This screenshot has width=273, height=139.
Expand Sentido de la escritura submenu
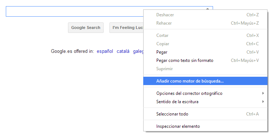(x=205, y=102)
